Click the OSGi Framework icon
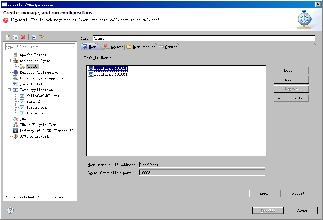The height and width of the screenshot is (220, 323). point(15,136)
